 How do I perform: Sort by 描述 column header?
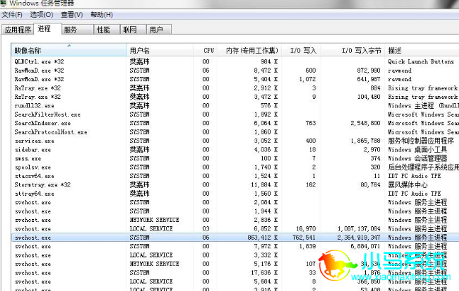coord(422,51)
